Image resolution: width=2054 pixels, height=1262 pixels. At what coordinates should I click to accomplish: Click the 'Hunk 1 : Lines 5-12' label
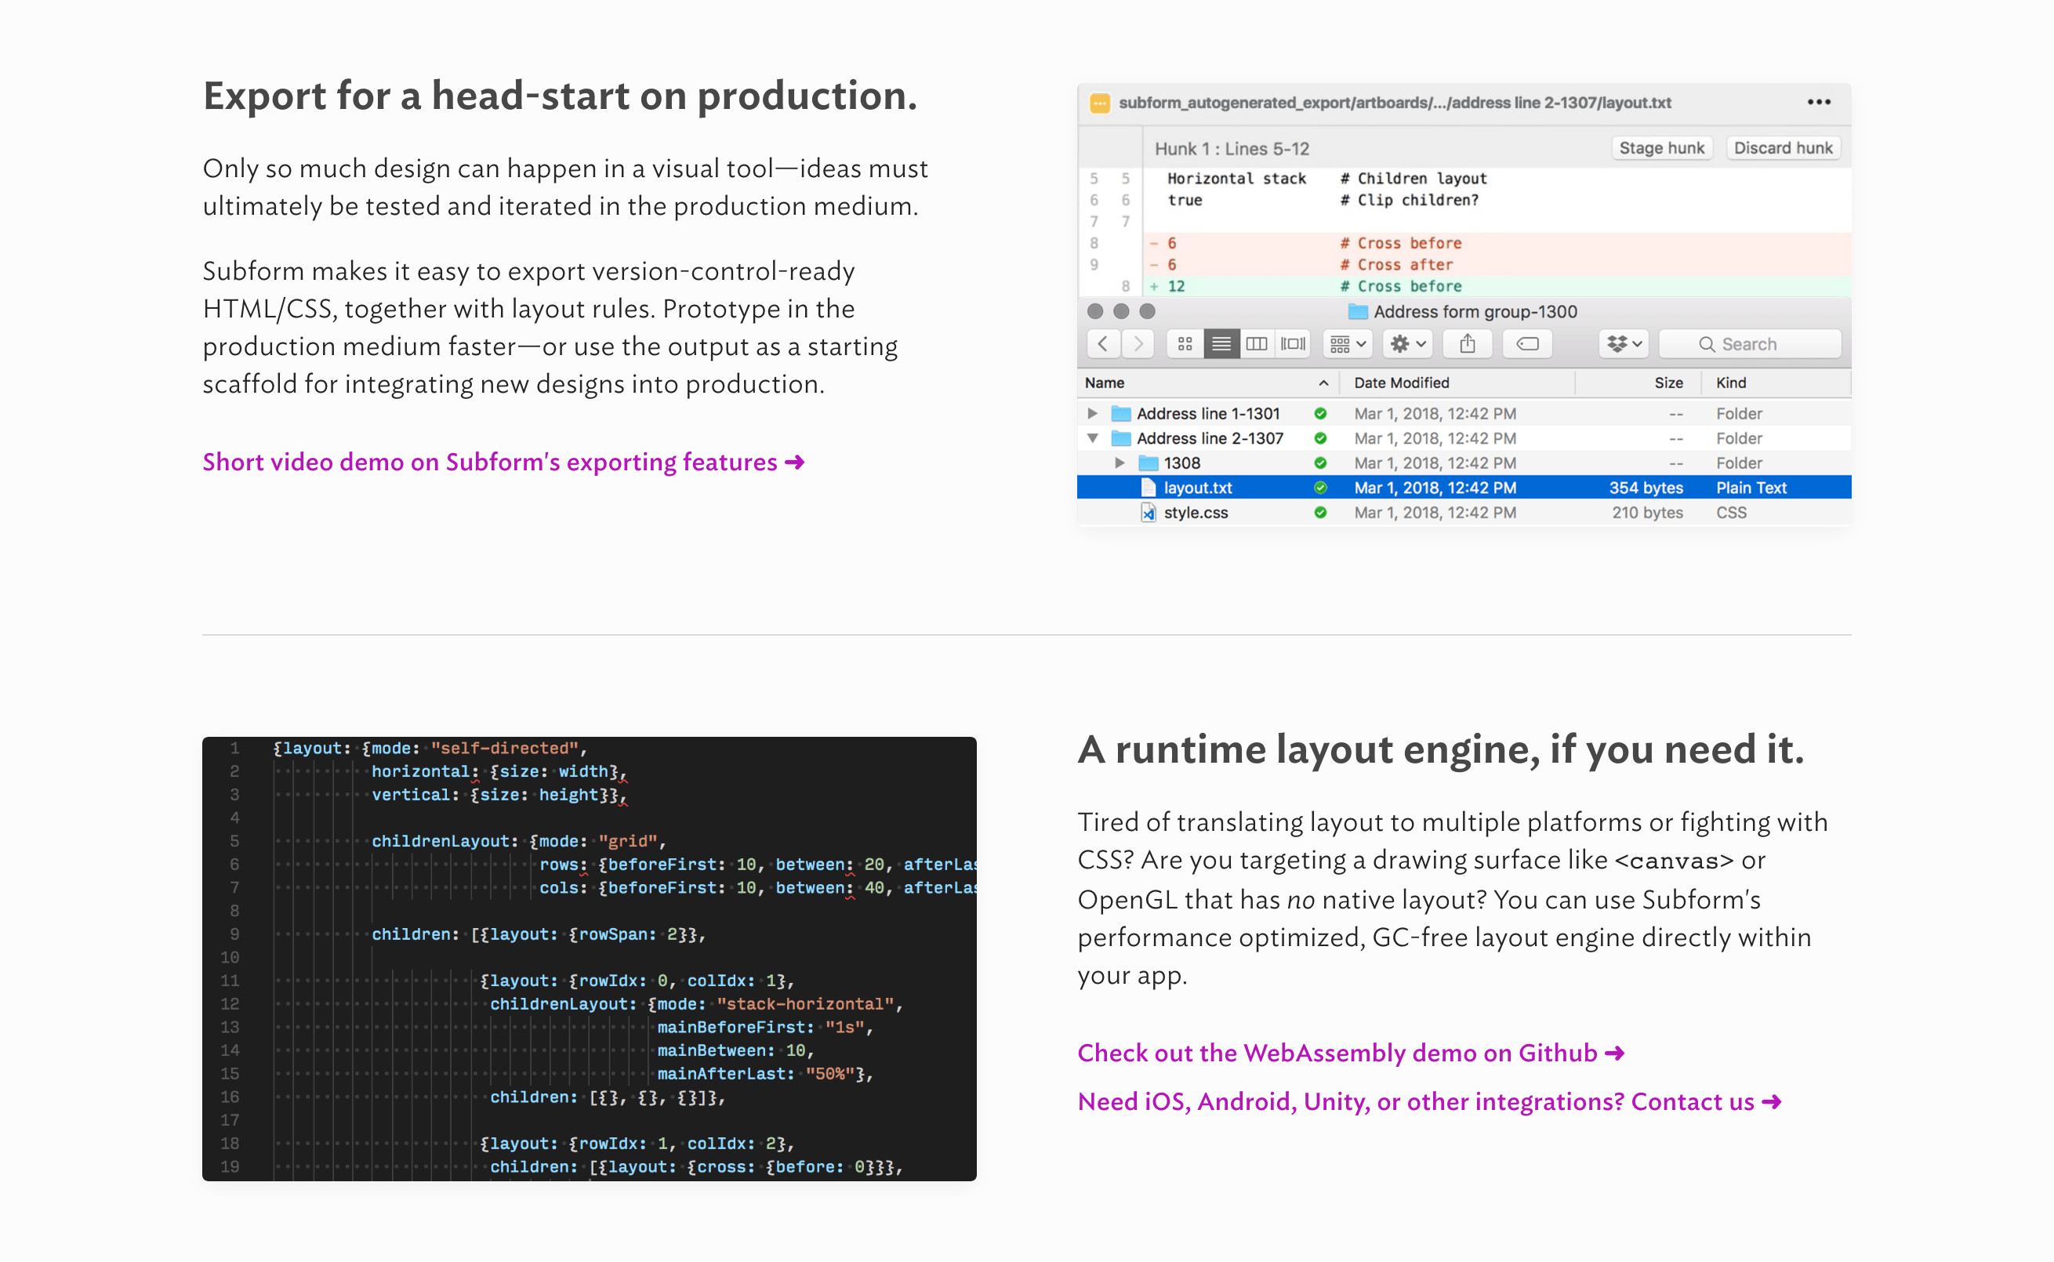1232,149
